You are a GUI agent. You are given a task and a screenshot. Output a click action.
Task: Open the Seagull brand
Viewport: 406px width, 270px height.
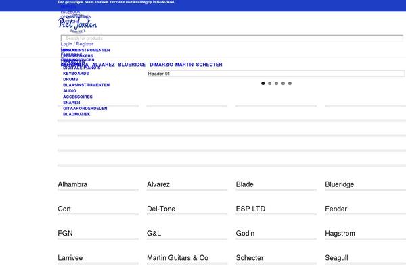coord(336,258)
